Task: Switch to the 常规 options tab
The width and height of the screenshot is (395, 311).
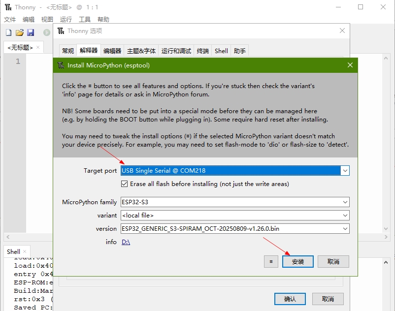Action: click(x=68, y=51)
